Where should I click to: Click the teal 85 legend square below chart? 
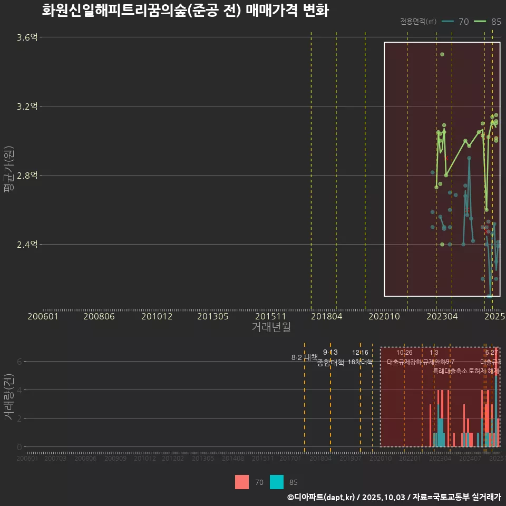coord(277,482)
